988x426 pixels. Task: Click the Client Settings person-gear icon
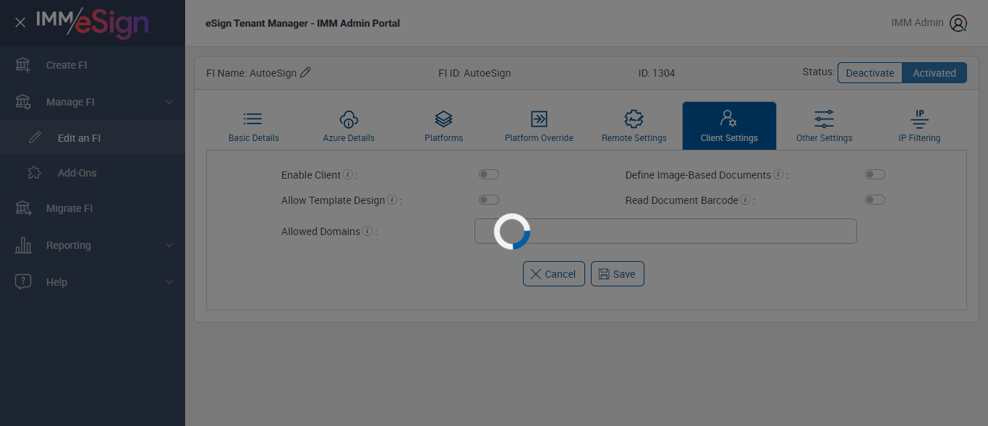point(728,119)
